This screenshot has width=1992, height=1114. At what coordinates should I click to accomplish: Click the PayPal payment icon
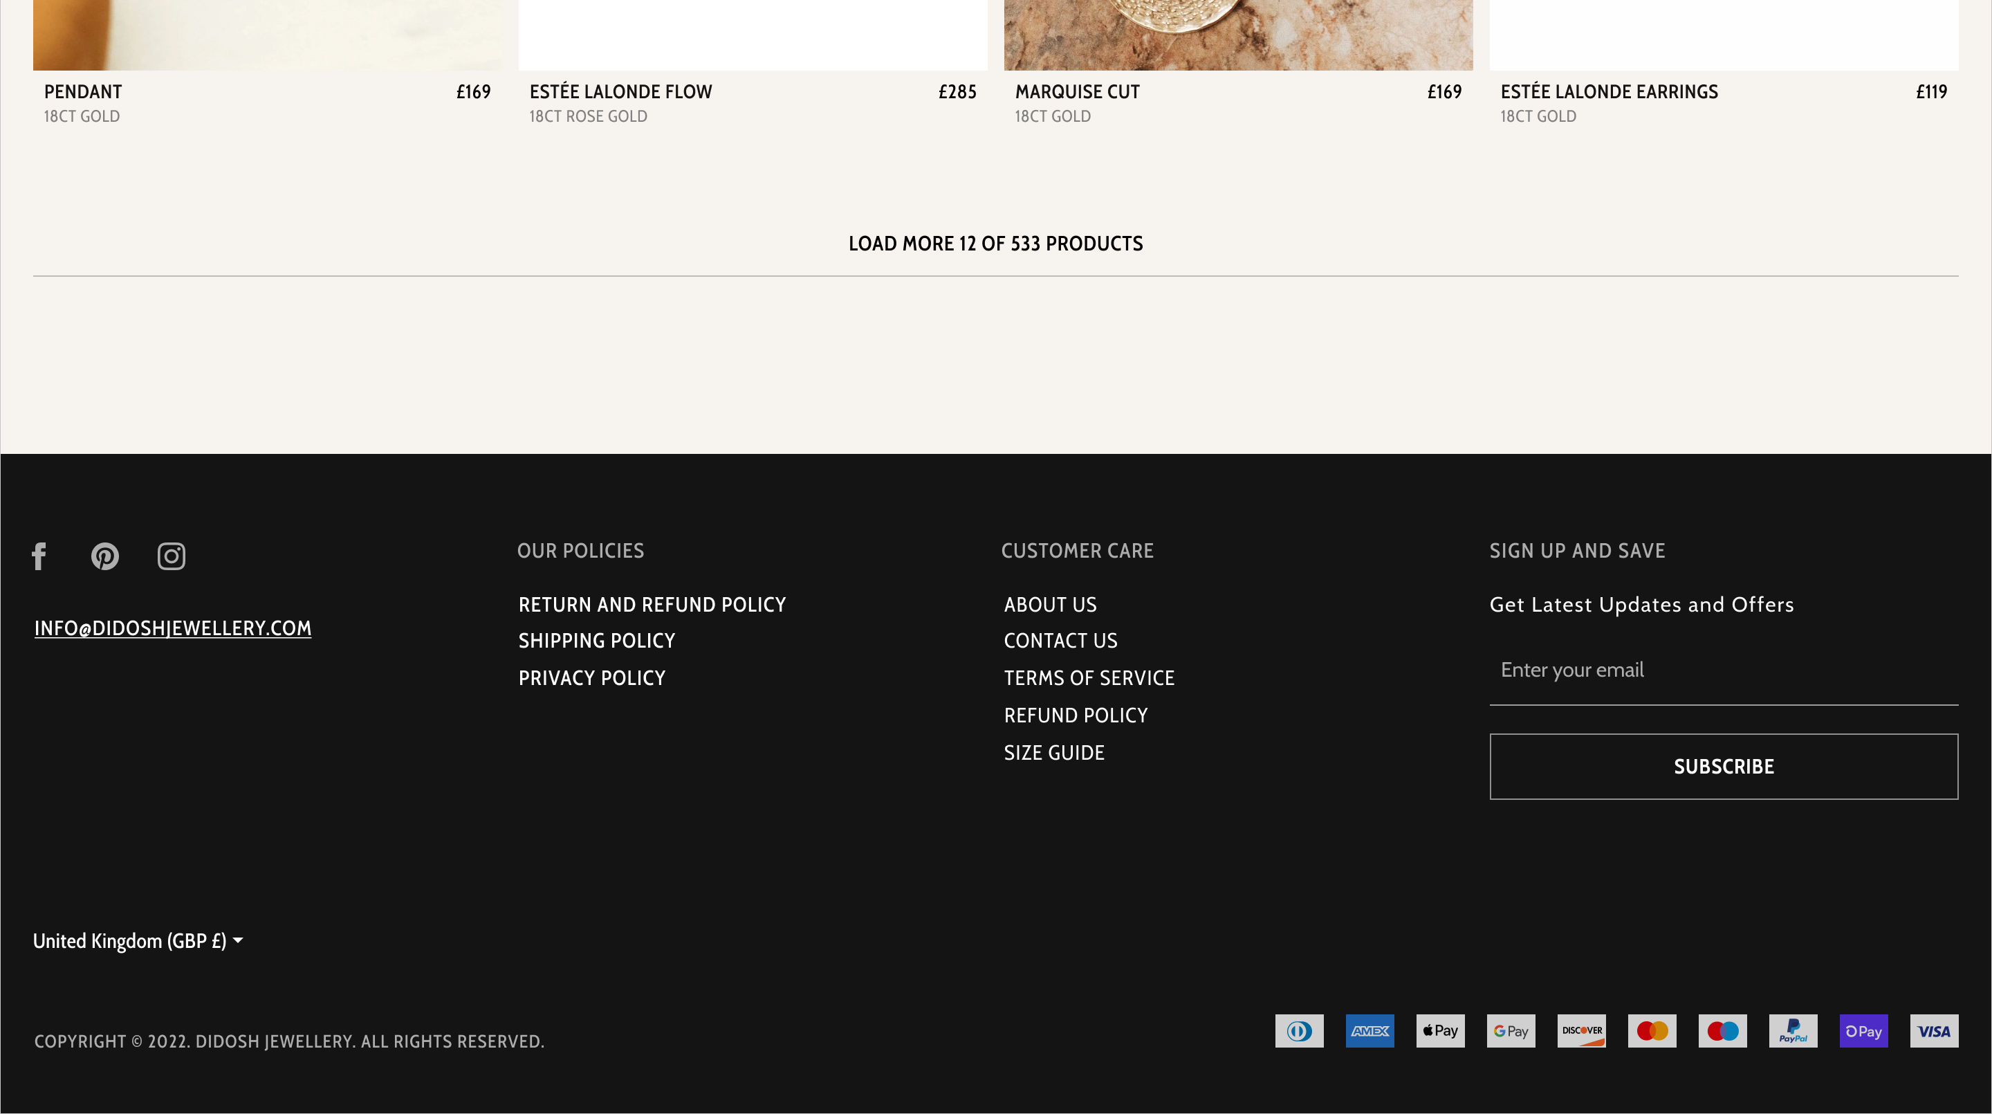coord(1793,1031)
